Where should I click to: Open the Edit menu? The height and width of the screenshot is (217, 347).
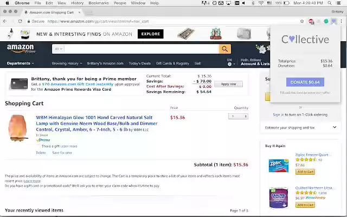[49, 3]
